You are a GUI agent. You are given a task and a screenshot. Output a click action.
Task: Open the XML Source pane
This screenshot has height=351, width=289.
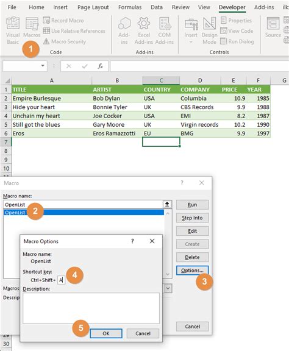pyautogui.click(x=273, y=27)
